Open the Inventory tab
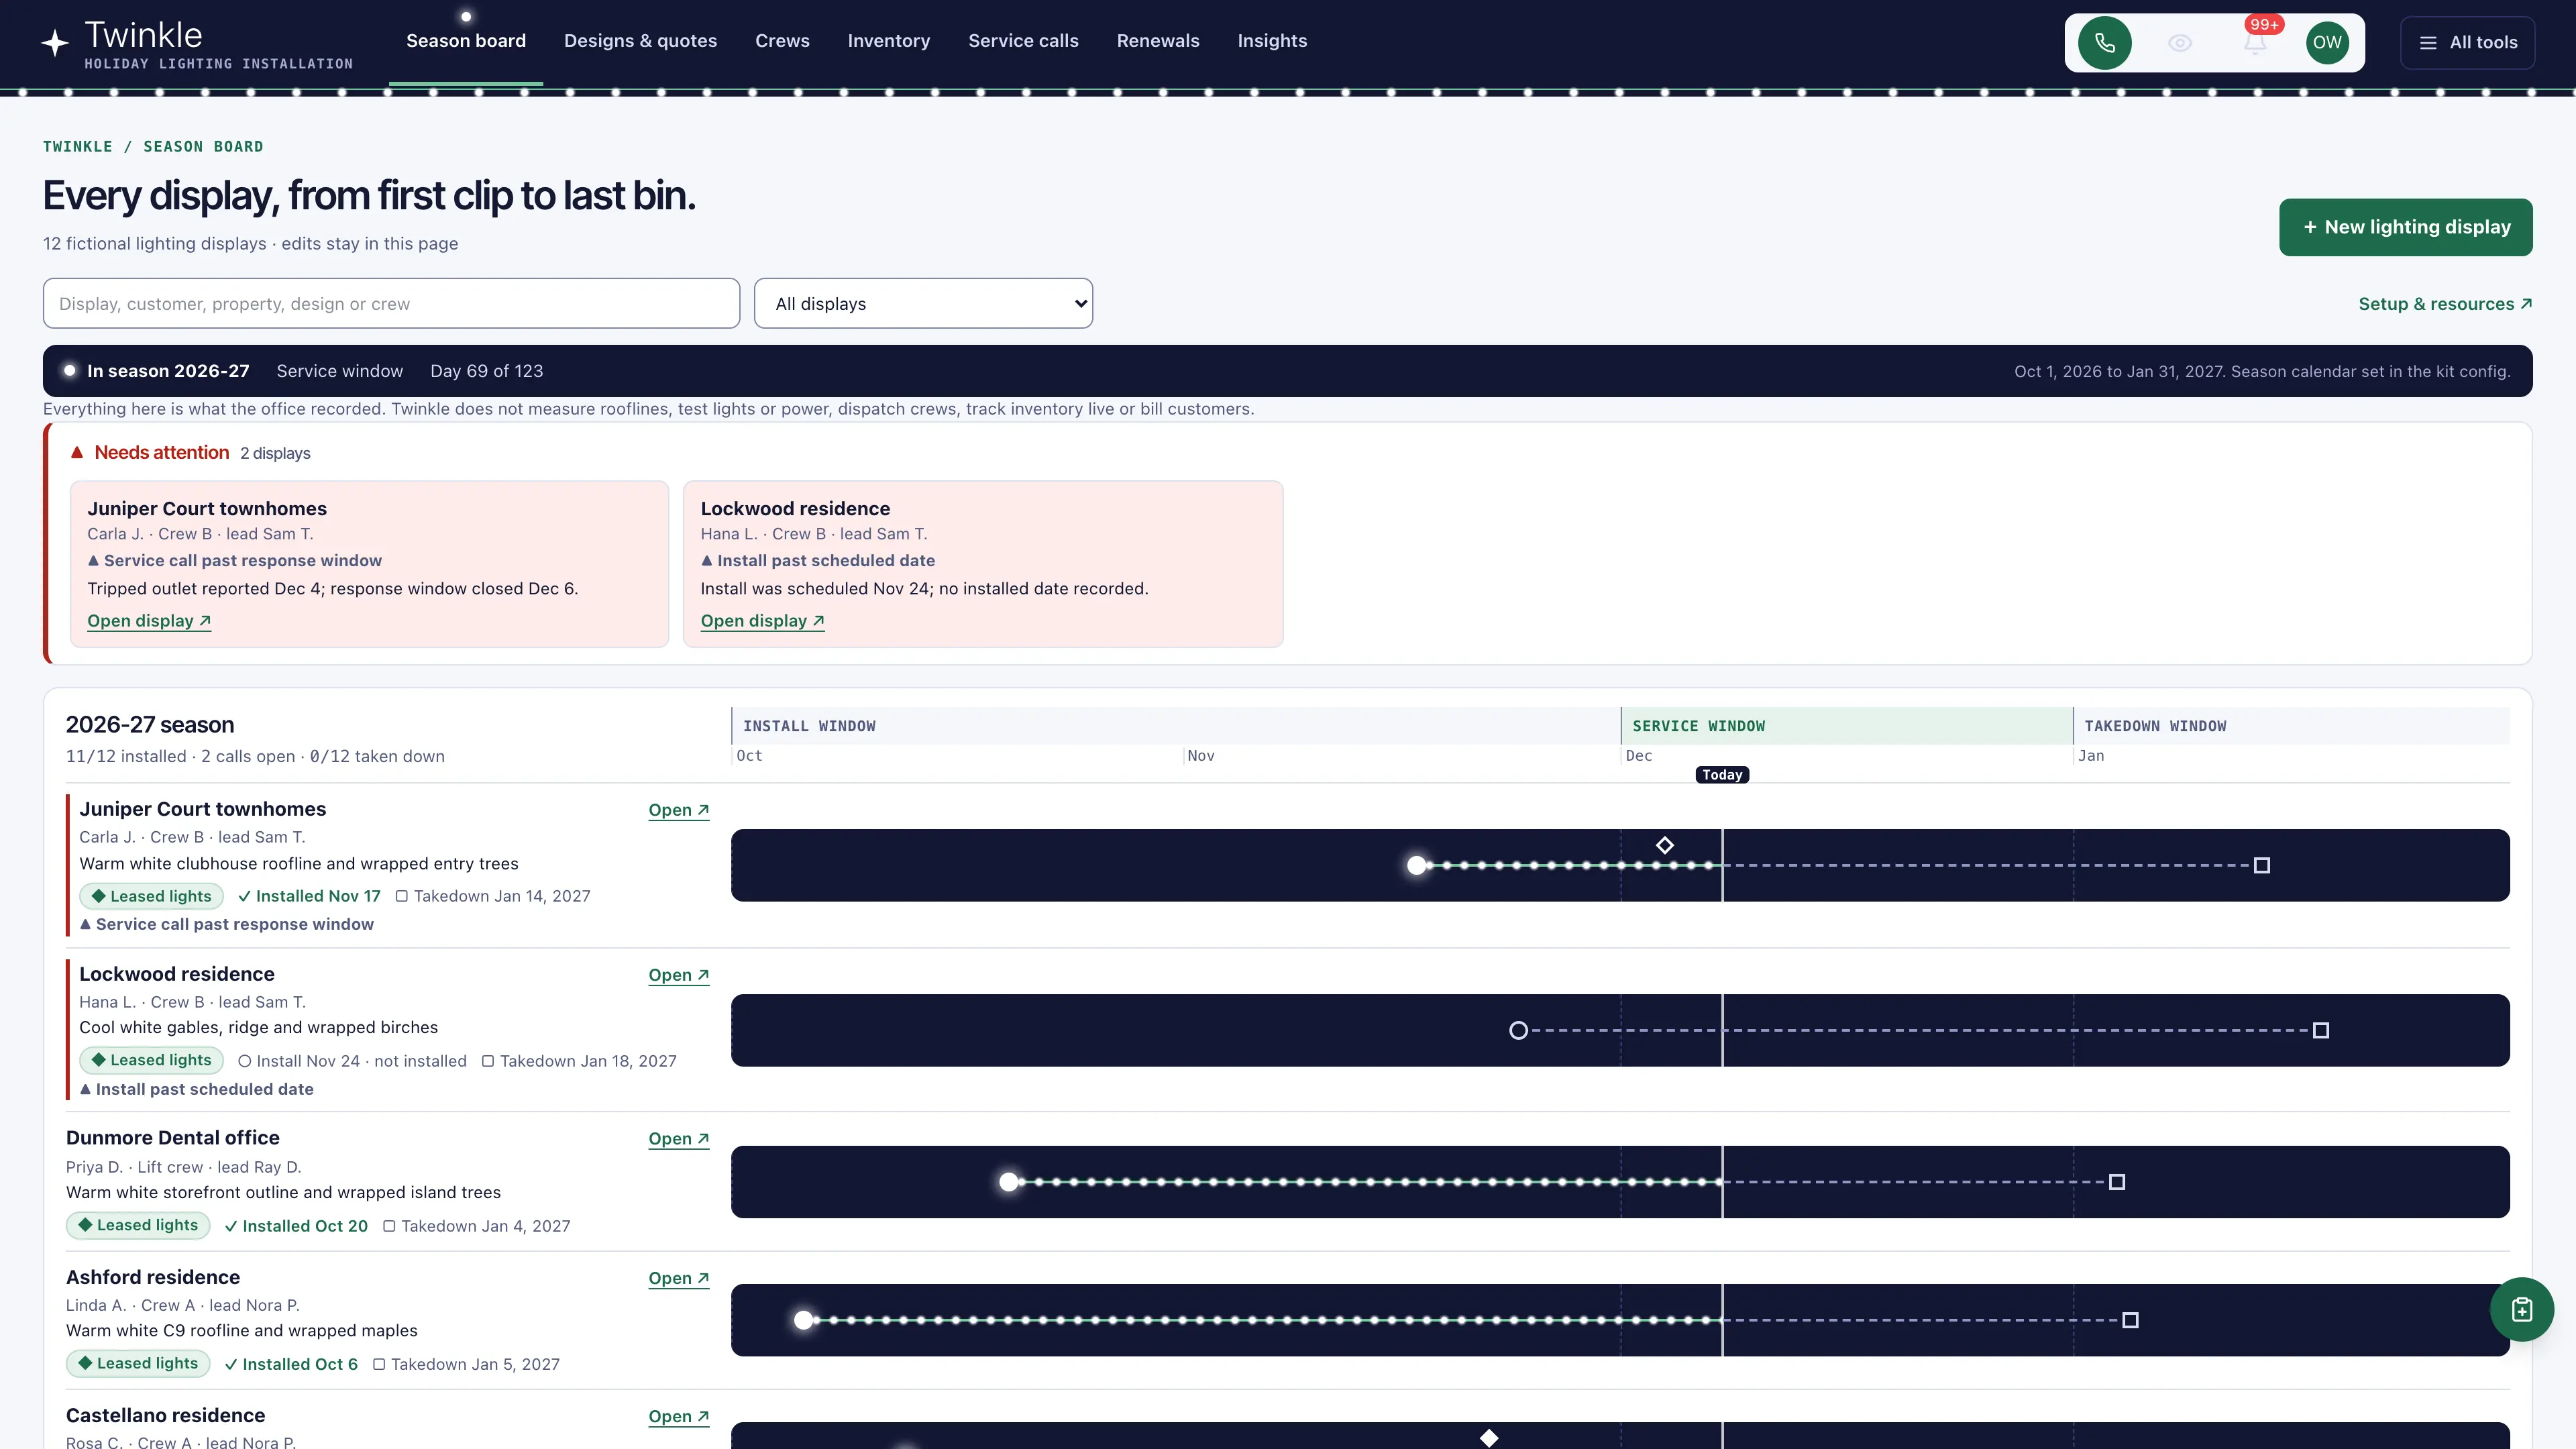The width and height of the screenshot is (2576, 1449). point(888,41)
